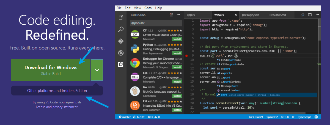Click the open changes icon in editor toolbar
This screenshot has width=330, height=125.
302,15
